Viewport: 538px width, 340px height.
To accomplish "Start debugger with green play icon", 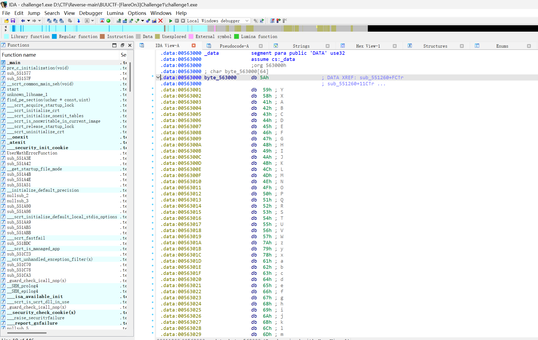I will [171, 21].
